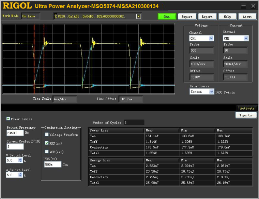Click the minimize window icon in title bar
The image size is (259, 199).
(x=243, y=6)
